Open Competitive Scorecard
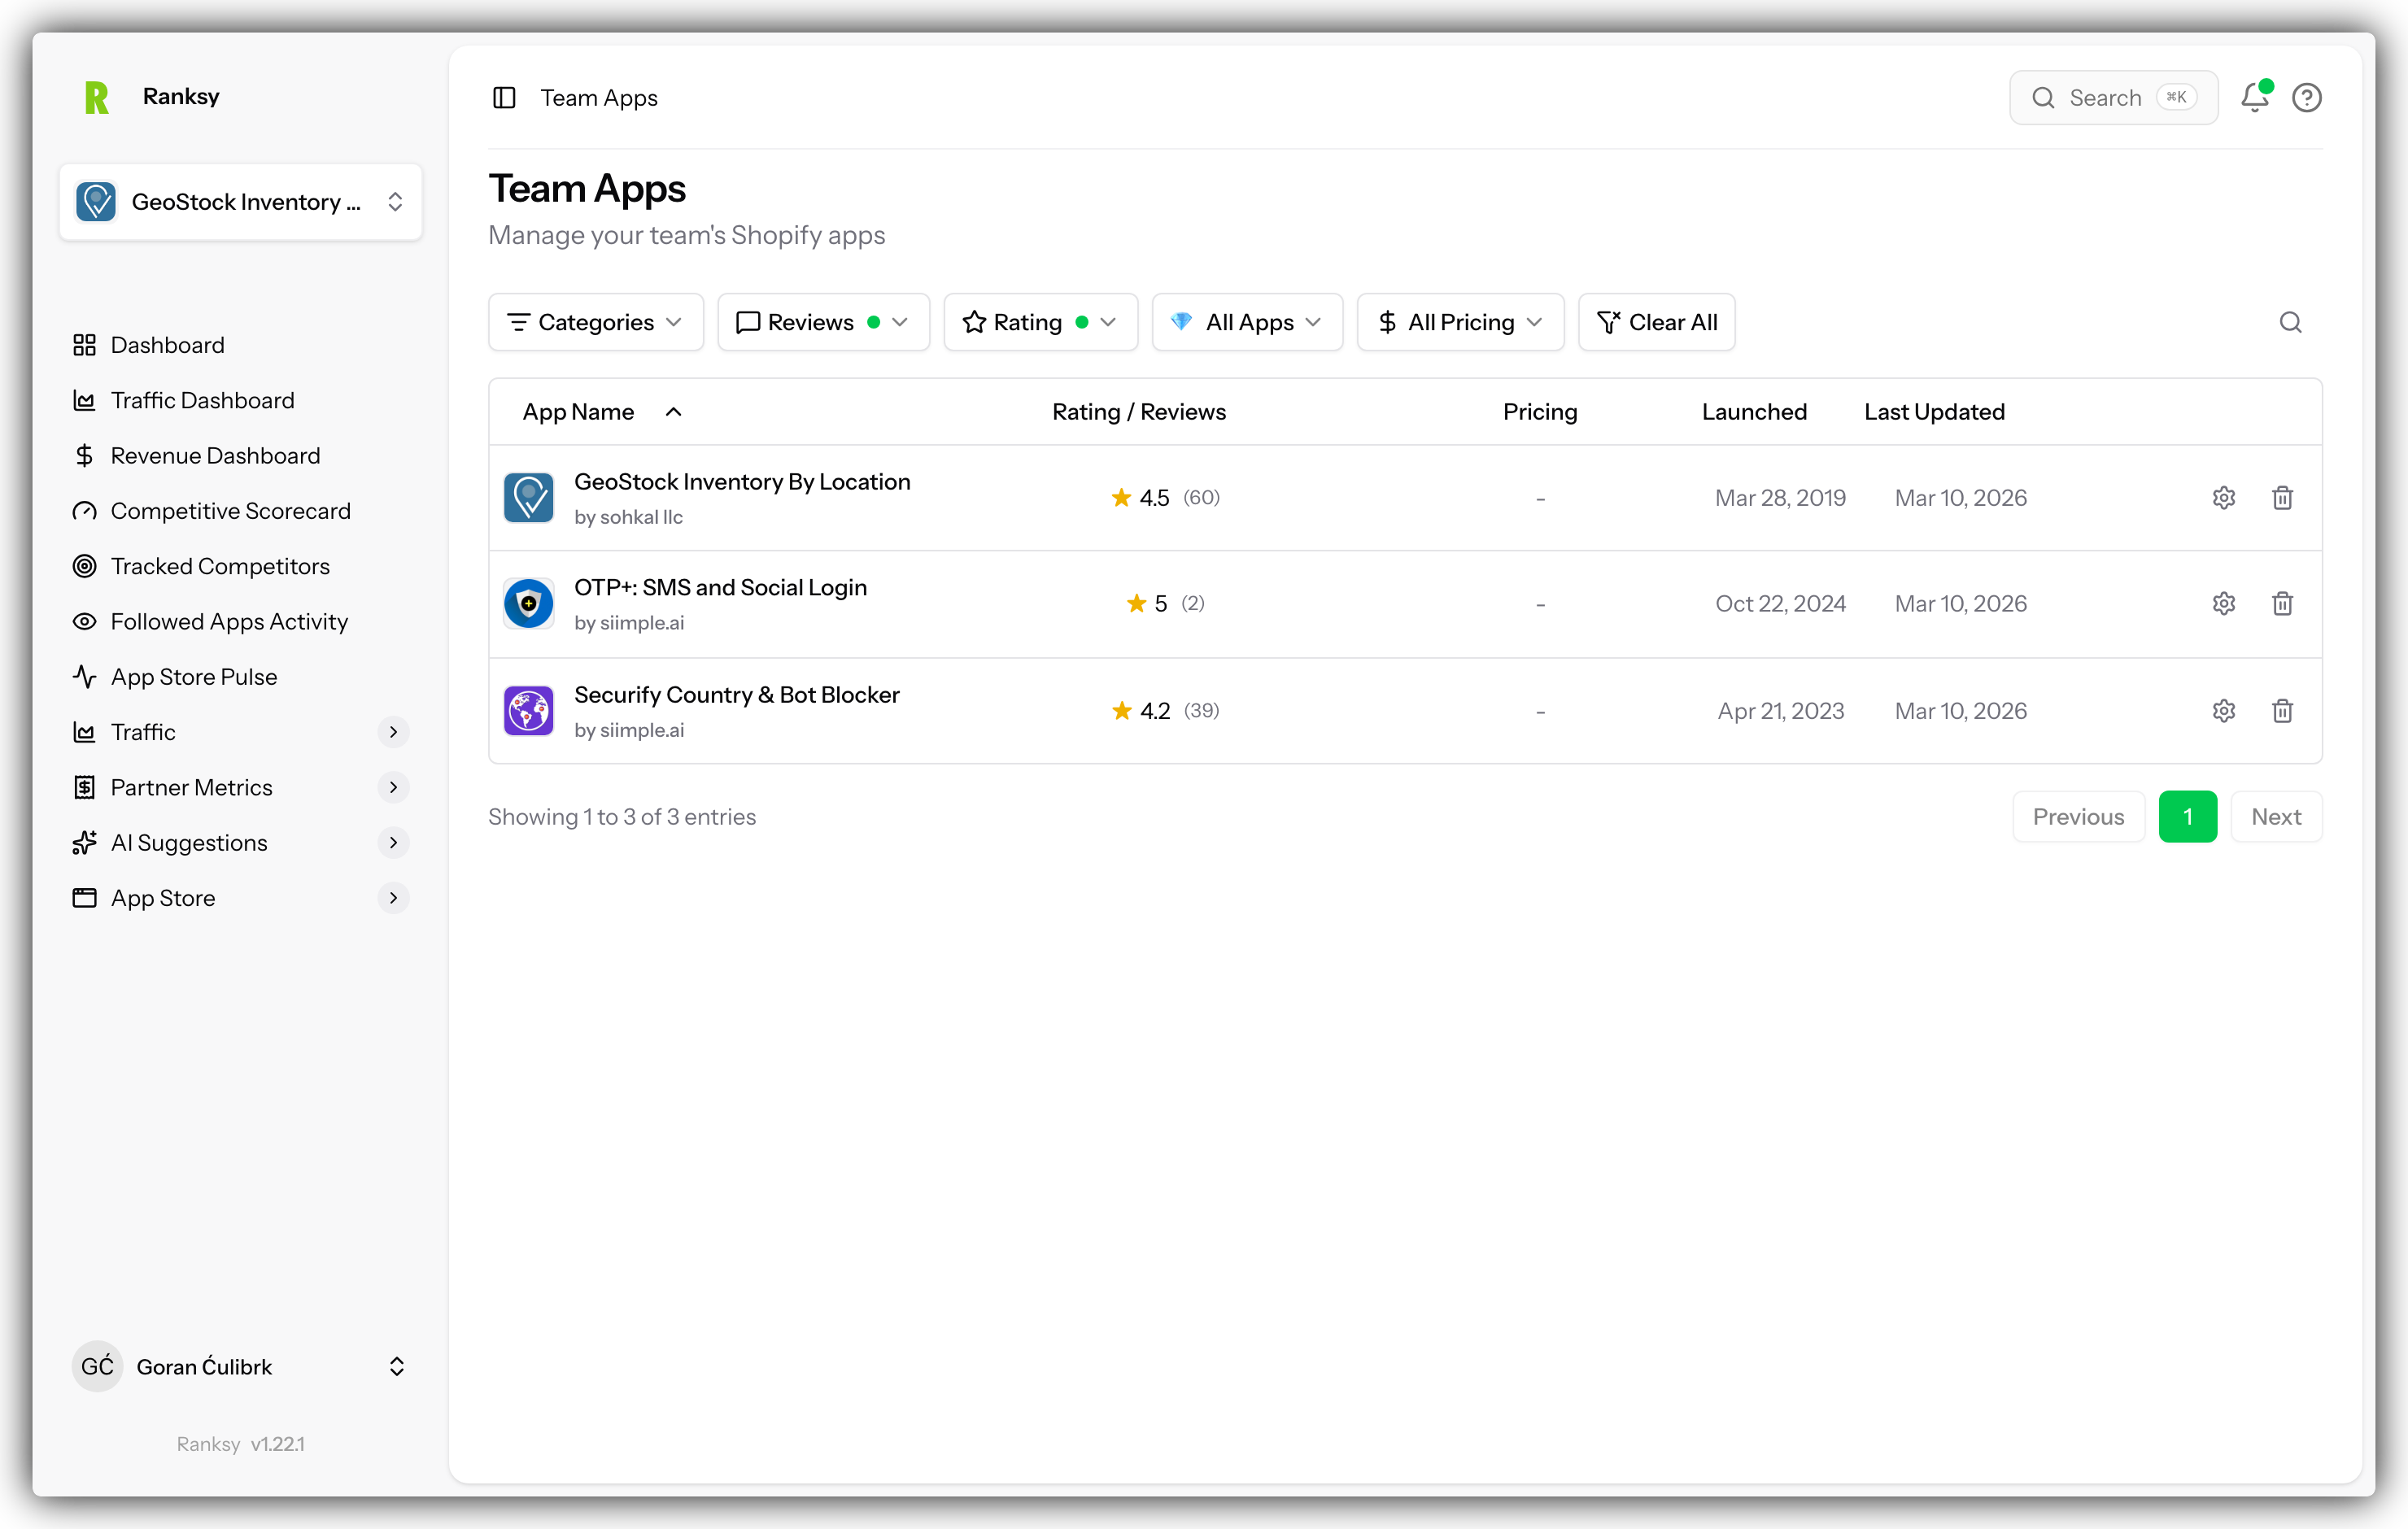Screen dimensions: 2408x1529 pyautogui.click(x=240, y=511)
